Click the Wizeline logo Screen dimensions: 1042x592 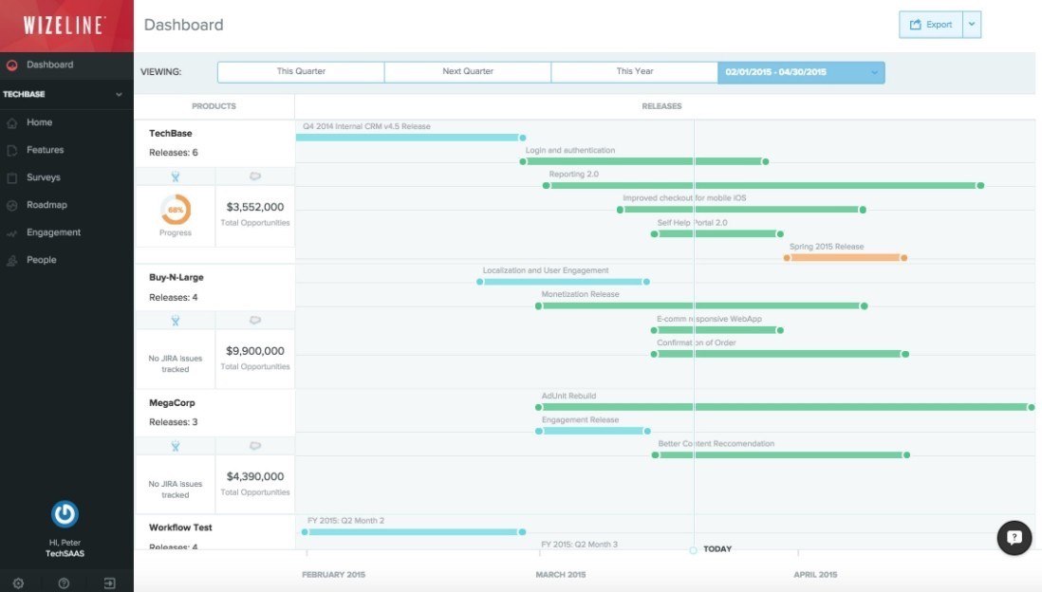coord(64,26)
